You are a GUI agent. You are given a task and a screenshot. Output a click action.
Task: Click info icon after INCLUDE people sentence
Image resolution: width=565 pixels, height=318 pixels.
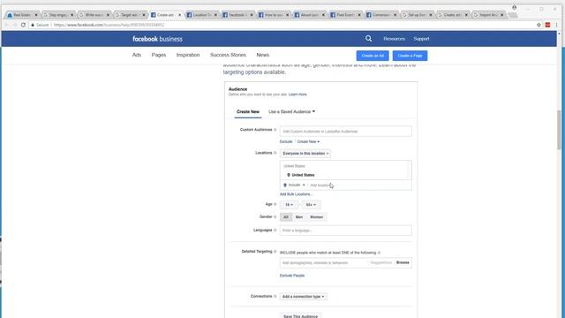pos(379,253)
